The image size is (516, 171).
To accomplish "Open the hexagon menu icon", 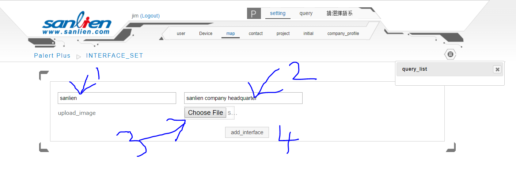I will point(450,54).
